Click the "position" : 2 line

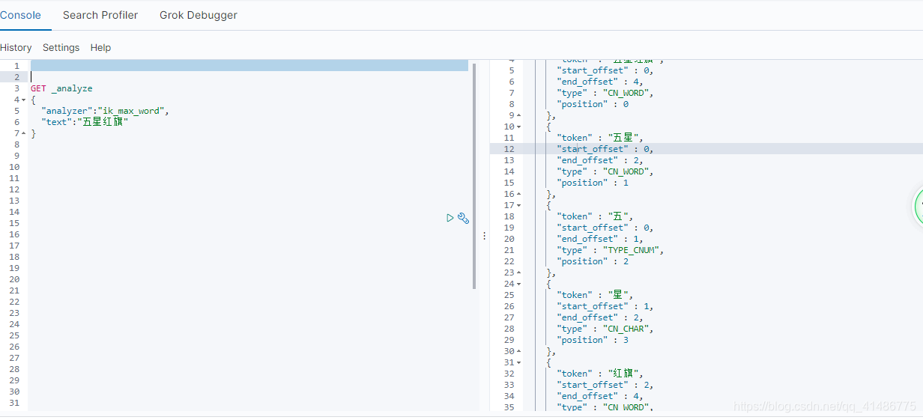(x=593, y=261)
